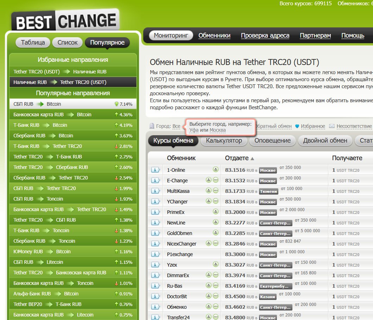The height and width of the screenshot is (320, 373).
Task: Switch sidebar view to Таблица
Action: (33, 43)
